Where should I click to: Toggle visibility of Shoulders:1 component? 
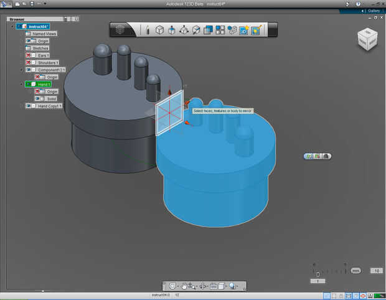pyautogui.click(x=29, y=62)
